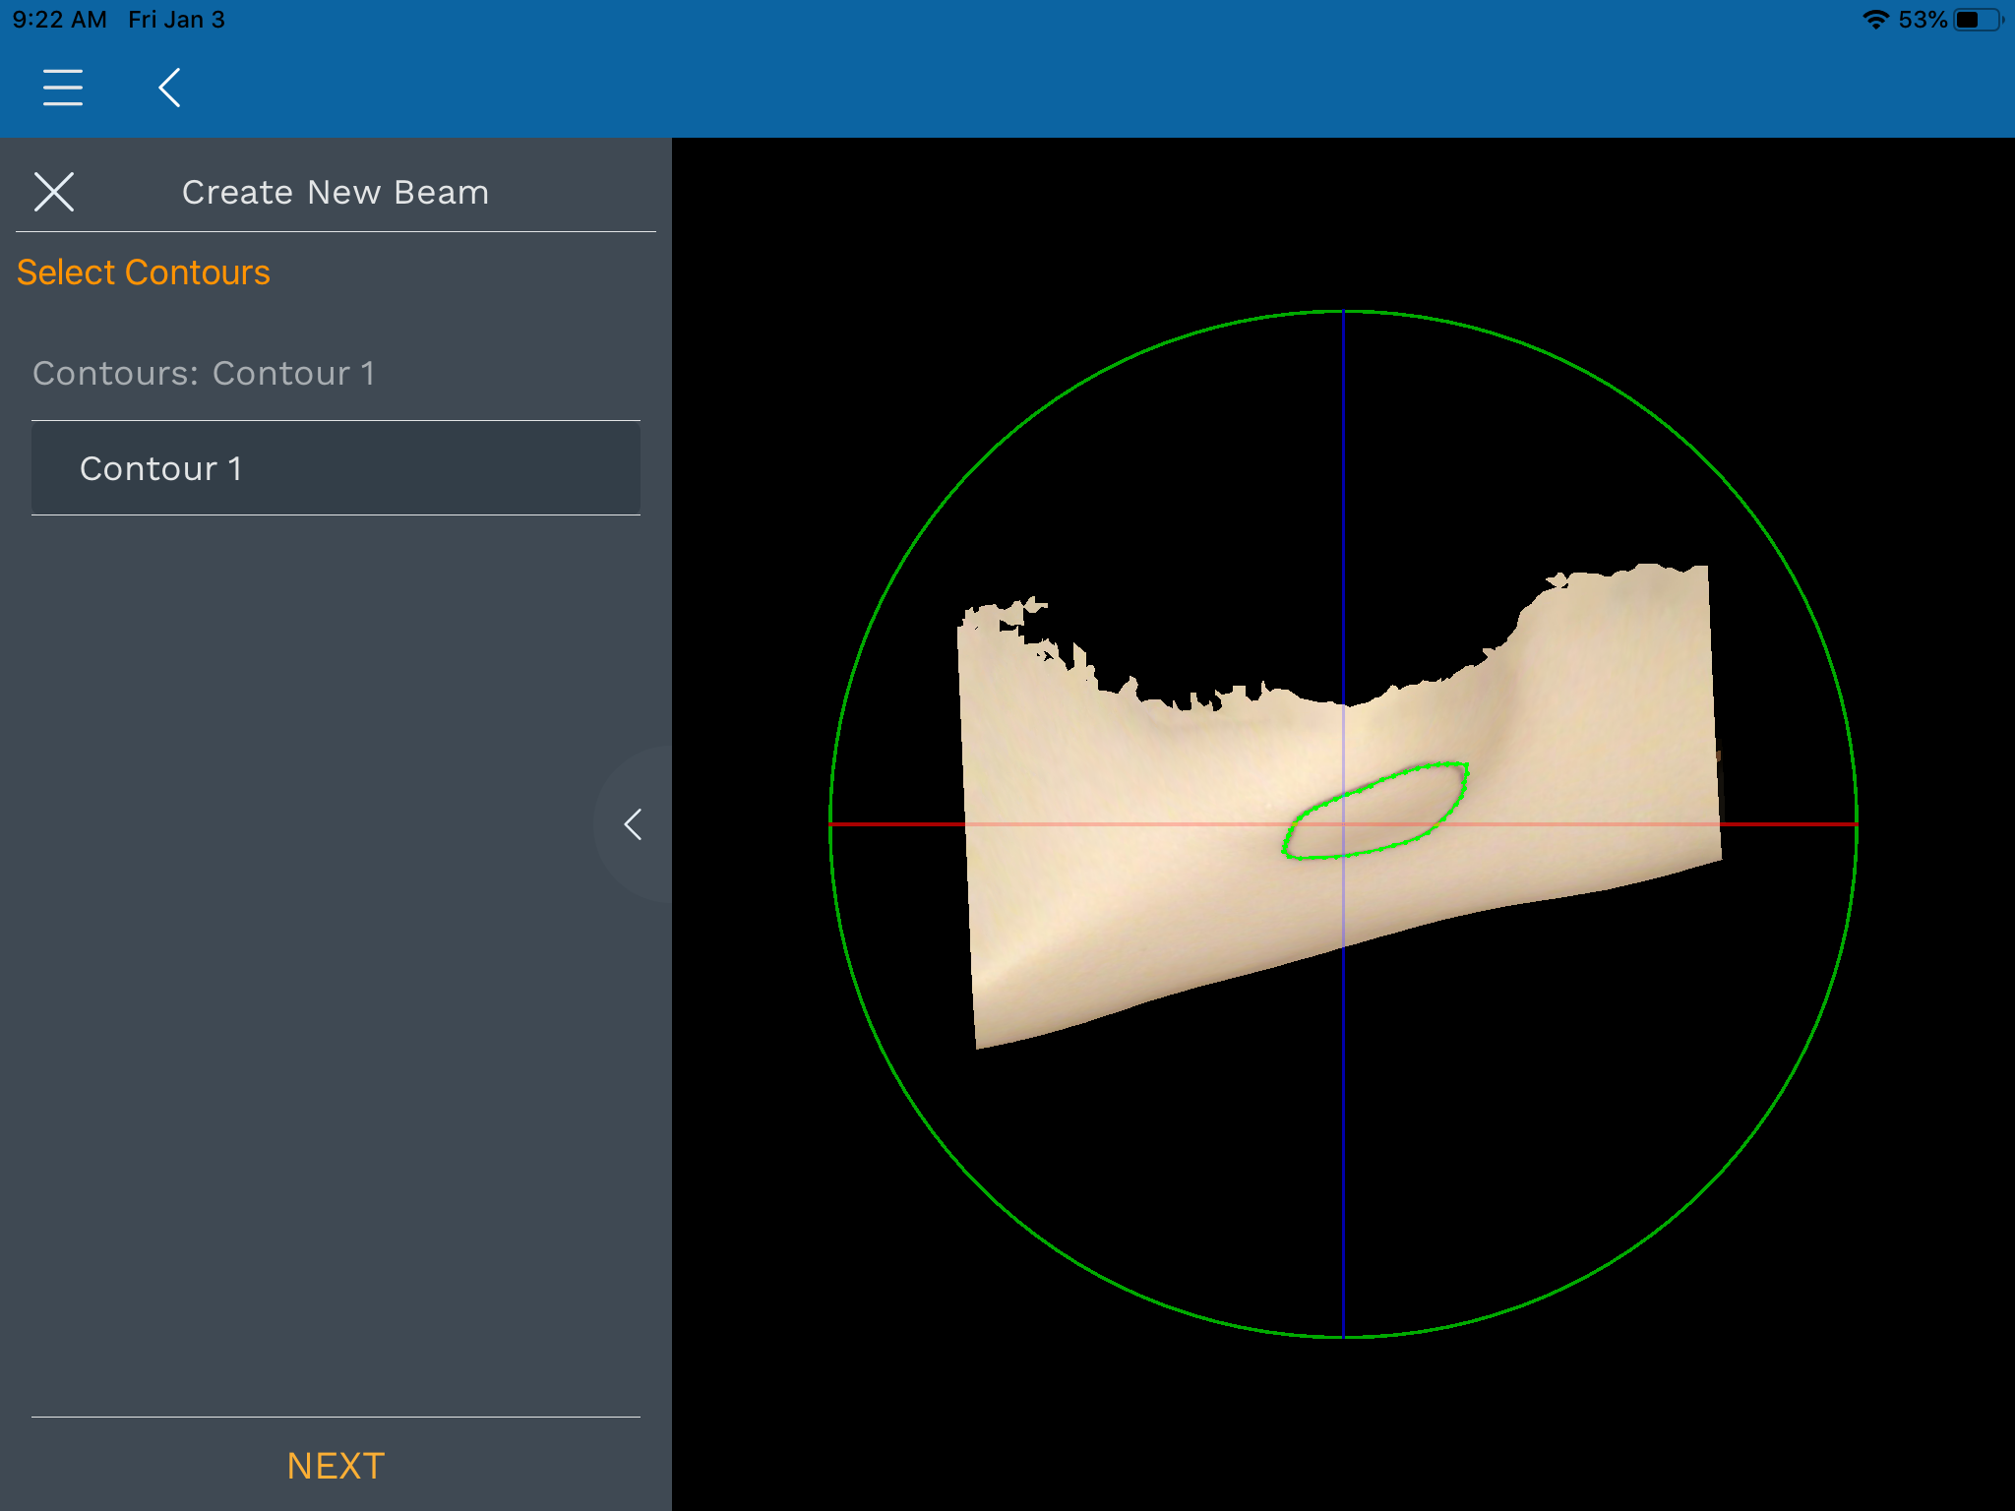Collapse the side panel with the chevron
The width and height of the screenshot is (2015, 1511).
[x=633, y=824]
